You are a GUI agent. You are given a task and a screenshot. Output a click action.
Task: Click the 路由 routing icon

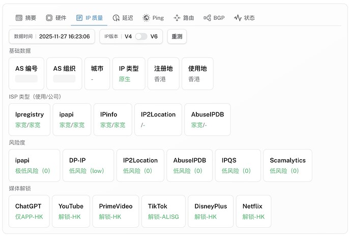[177, 18]
